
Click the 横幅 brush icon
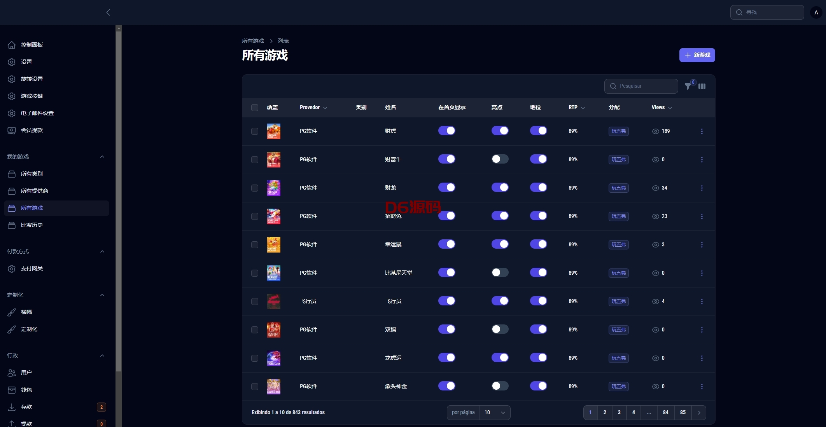[x=12, y=312]
